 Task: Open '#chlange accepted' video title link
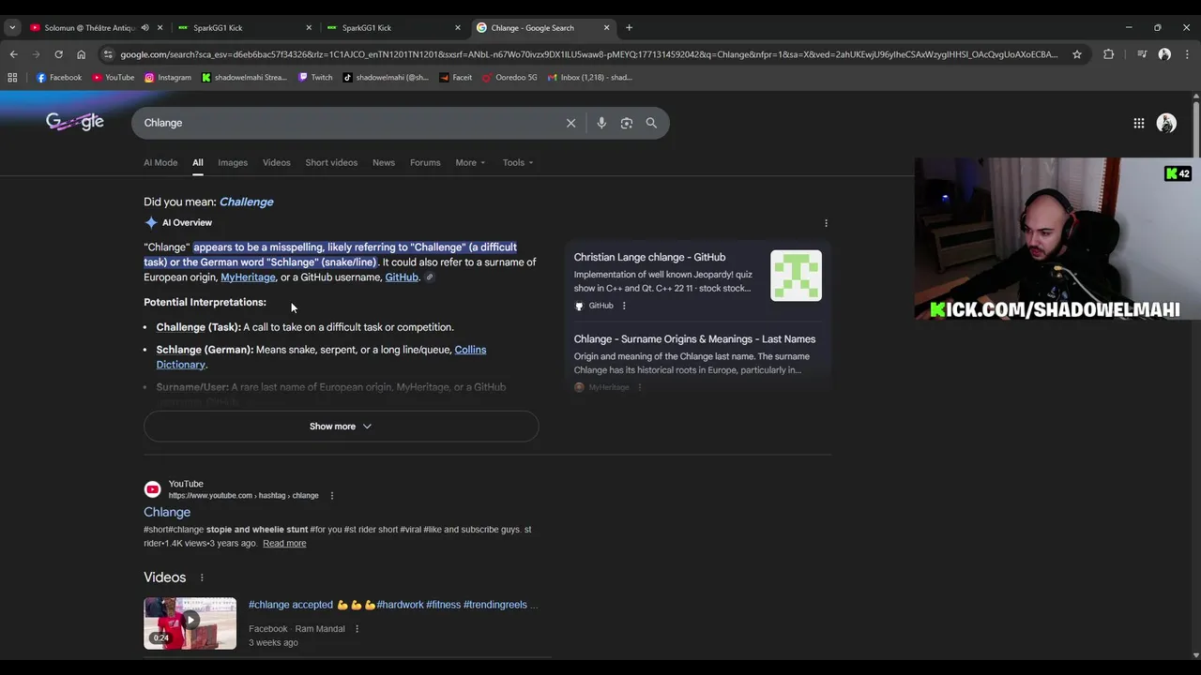coord(393,605)
